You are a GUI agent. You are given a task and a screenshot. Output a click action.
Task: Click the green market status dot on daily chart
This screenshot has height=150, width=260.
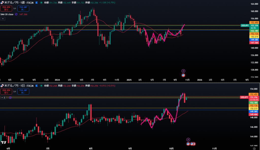click(41, 86)
